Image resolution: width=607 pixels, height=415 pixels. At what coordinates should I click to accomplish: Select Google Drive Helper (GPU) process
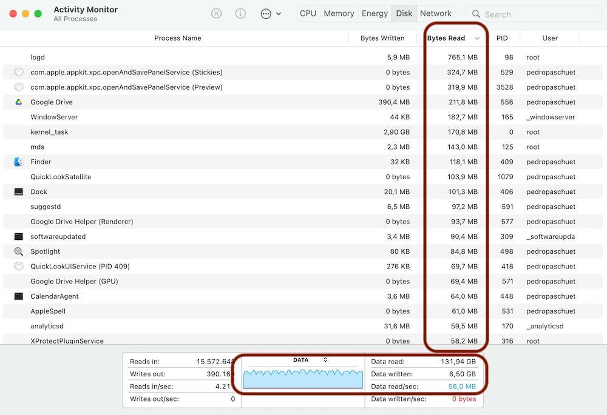point(303,281)
